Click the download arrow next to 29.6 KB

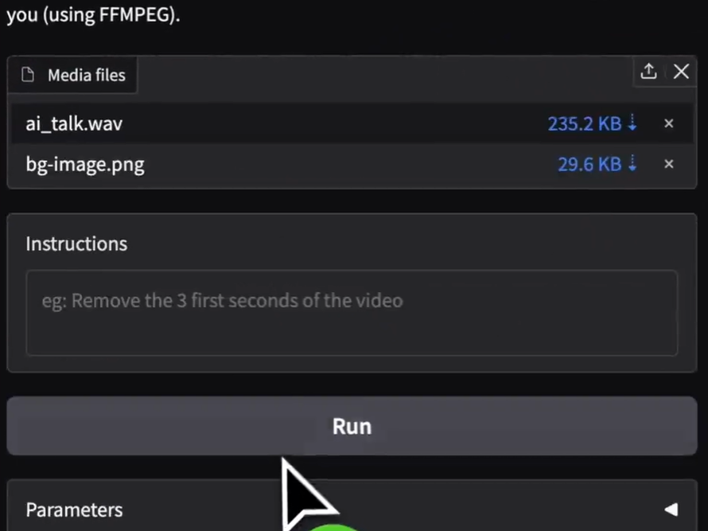[633, 164]
